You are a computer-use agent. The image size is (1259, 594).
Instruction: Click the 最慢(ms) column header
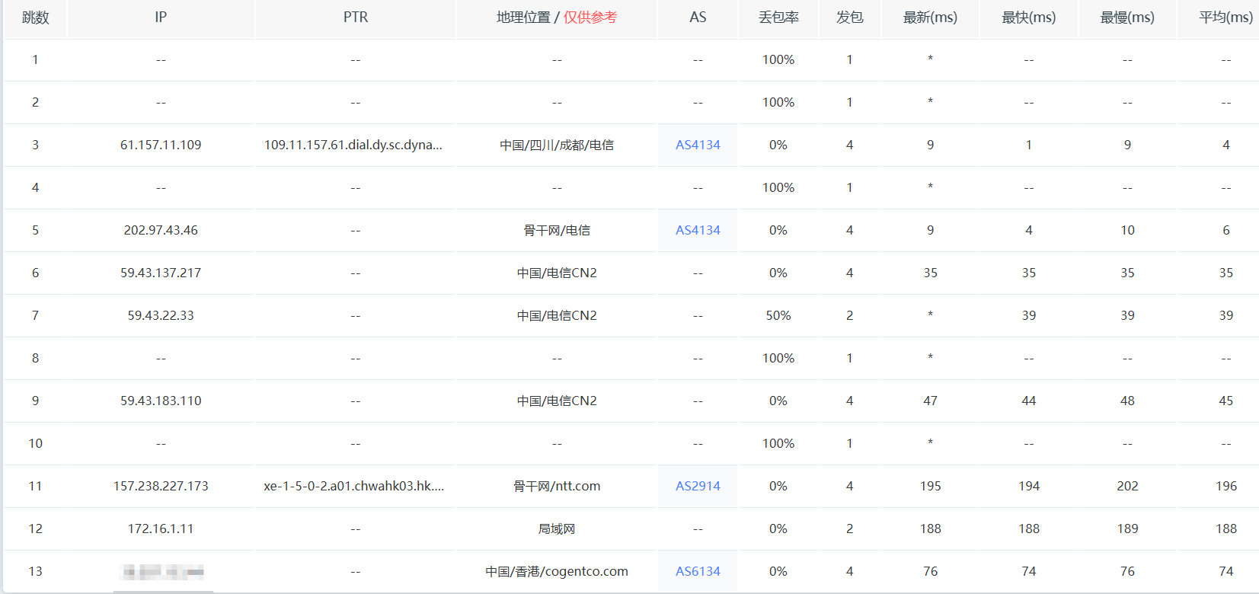1127,18
